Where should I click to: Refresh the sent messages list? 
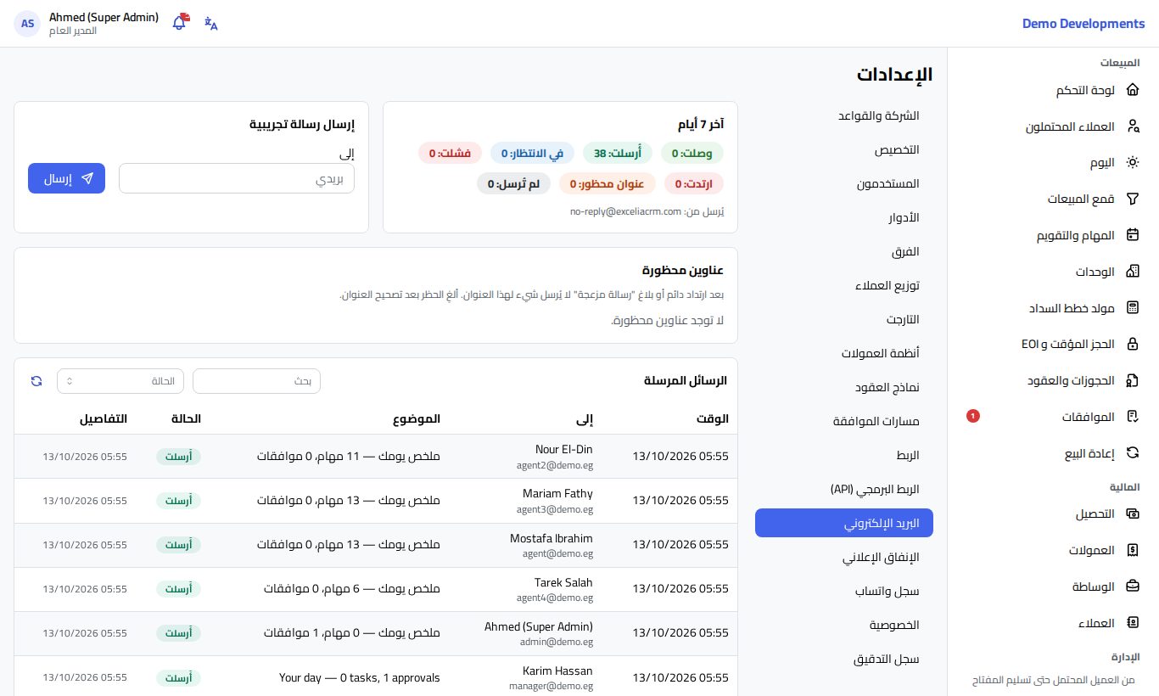pos(36,381)
